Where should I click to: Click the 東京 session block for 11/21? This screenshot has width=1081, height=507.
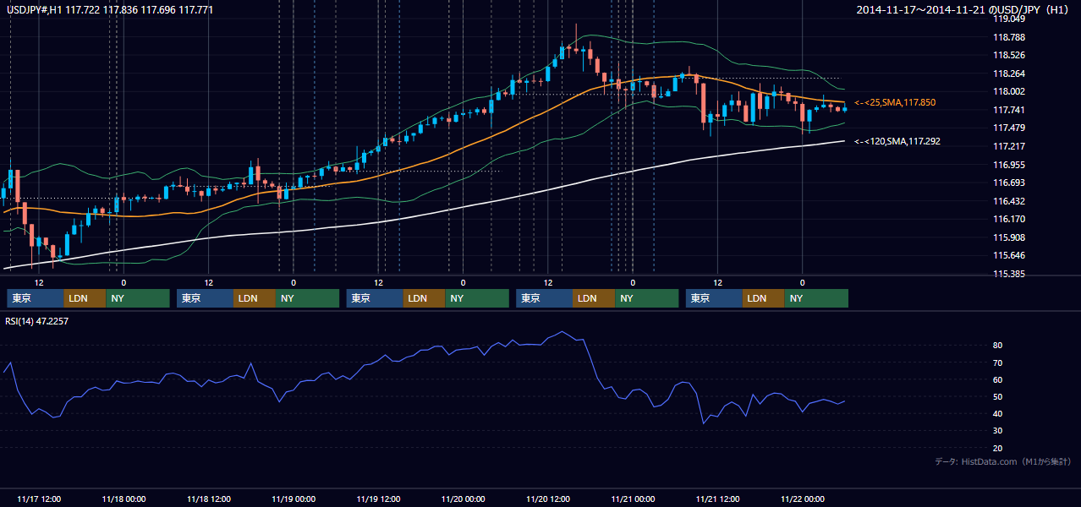coord(714,298)
